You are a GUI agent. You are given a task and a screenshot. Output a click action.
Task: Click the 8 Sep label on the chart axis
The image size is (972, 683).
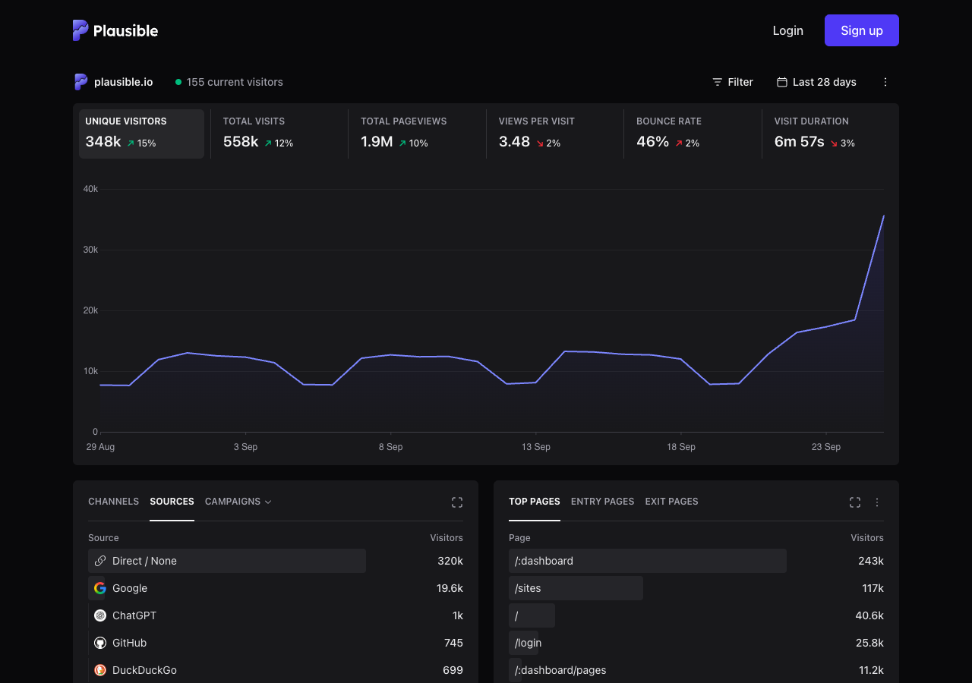[390, 447]
